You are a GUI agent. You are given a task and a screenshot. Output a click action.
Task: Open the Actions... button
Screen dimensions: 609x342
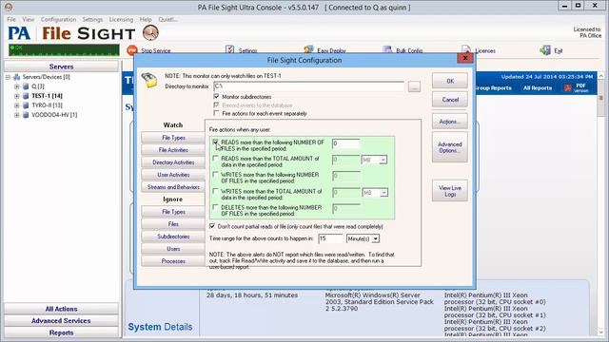click(x=450, y=122)
